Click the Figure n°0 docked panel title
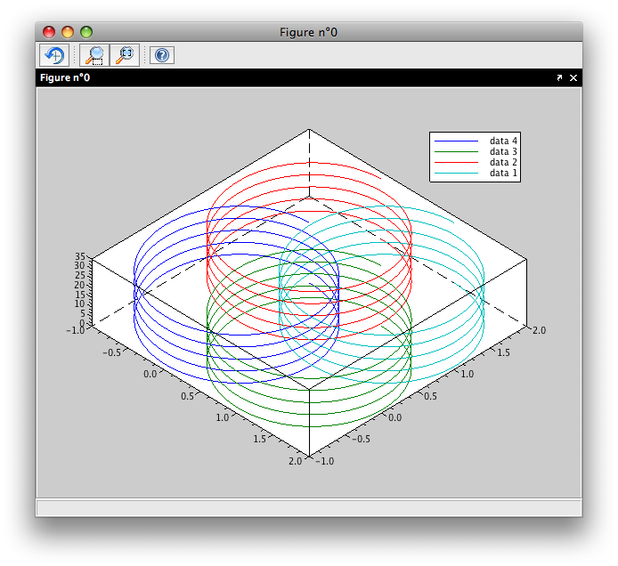Image resolution: width=618 pixels, height=566 pixels. pos(65,78)
